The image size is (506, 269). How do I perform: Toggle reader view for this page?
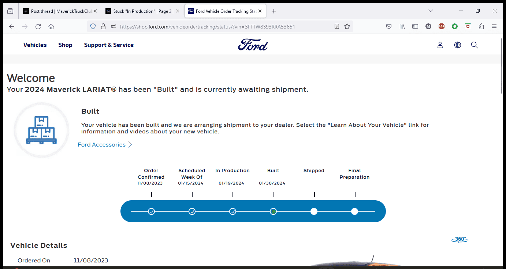pyautogui.click(x=337, y=27)
